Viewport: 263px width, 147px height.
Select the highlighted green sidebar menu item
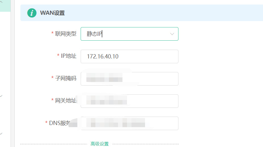click(5, 6)
